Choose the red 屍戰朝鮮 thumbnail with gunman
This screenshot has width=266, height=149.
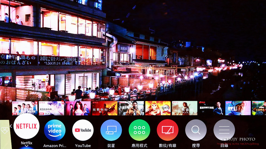coord(105,108)
